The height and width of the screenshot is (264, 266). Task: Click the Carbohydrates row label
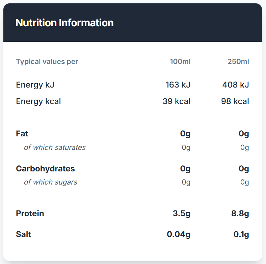click(x=45, y=168)
